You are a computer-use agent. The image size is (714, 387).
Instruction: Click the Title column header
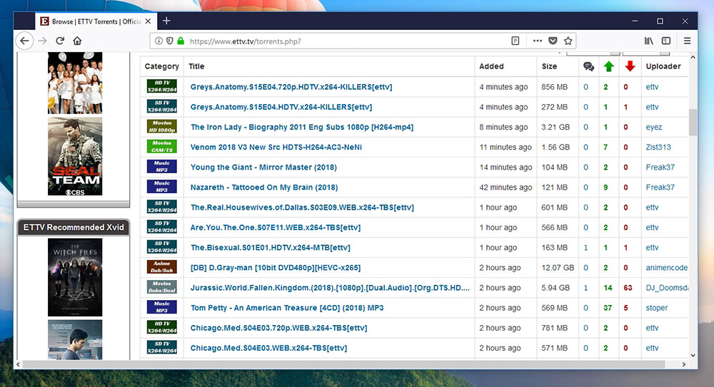[196, 66]
